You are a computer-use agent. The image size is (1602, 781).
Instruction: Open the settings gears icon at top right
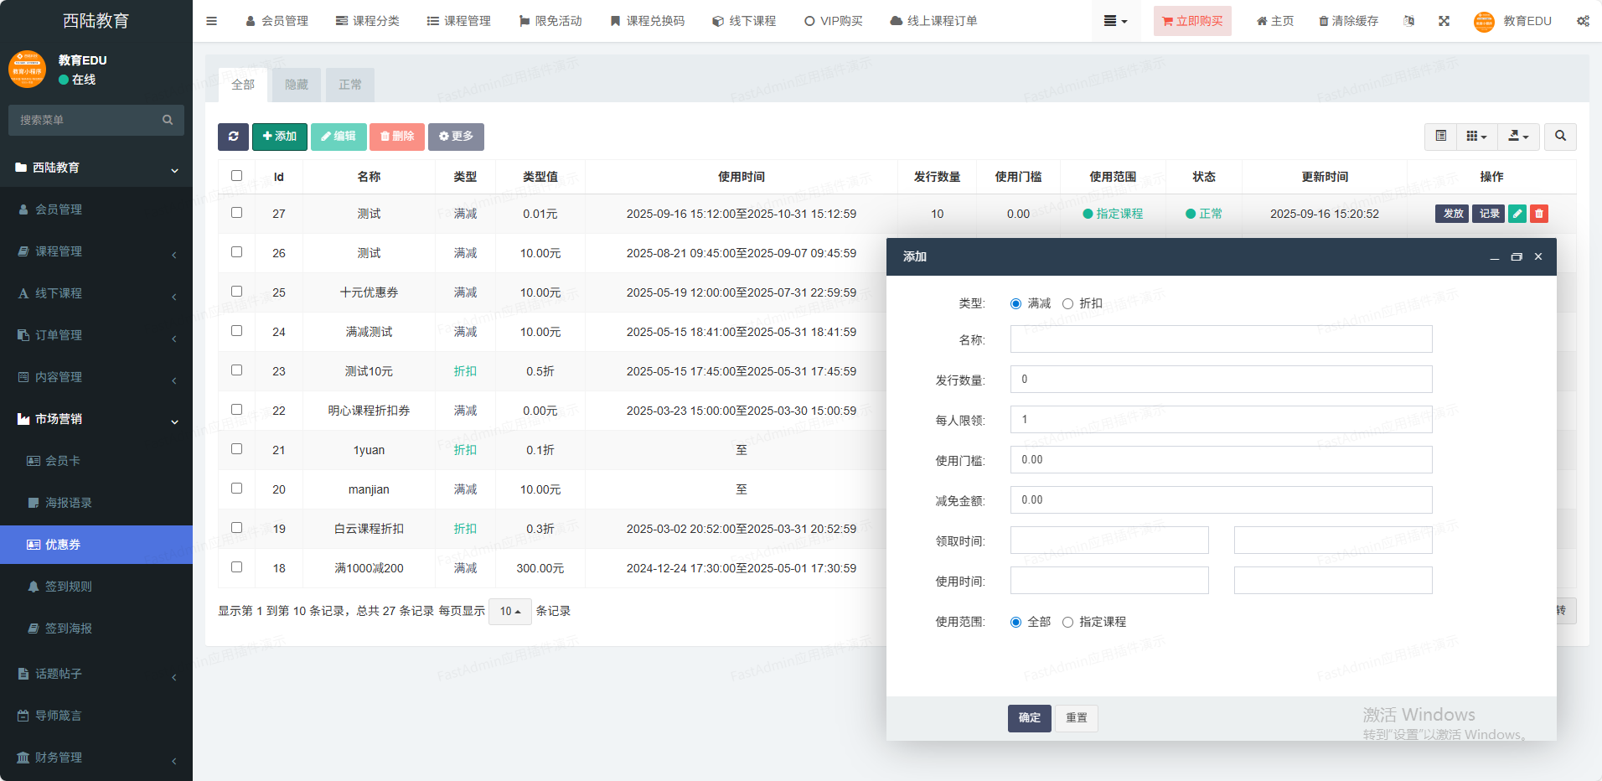click(x=1583, y=21)
